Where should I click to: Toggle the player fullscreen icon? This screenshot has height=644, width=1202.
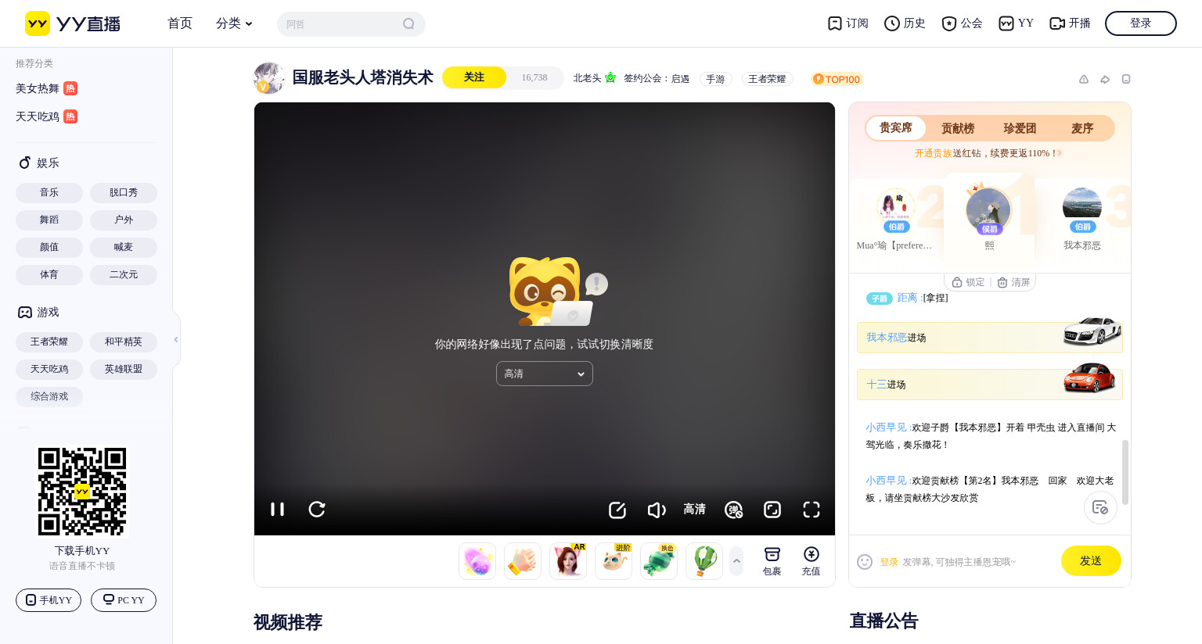point(812,510)
